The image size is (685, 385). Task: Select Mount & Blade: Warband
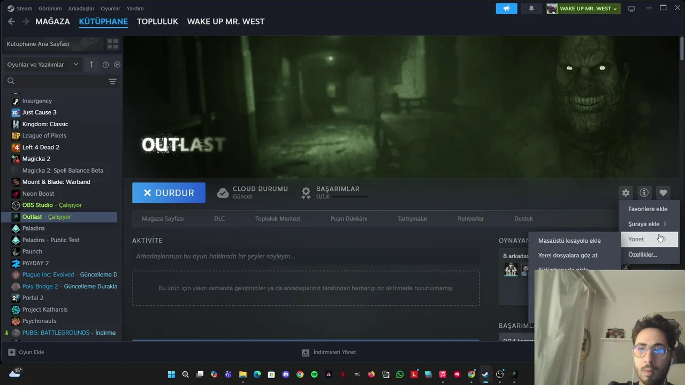(56, 182)
